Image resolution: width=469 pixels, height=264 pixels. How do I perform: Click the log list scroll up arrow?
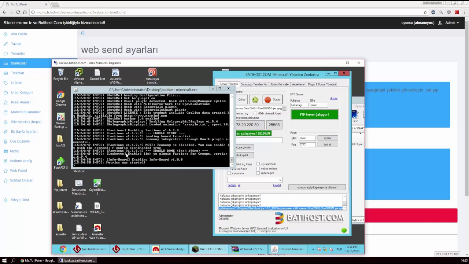pos(344,196)
